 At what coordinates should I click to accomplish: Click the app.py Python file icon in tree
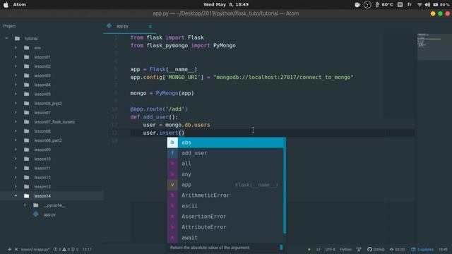(36, 214)
